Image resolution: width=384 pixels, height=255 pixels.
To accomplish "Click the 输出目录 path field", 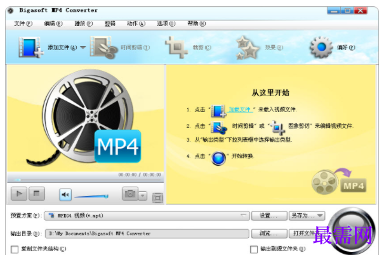I will tap(147, 233).
